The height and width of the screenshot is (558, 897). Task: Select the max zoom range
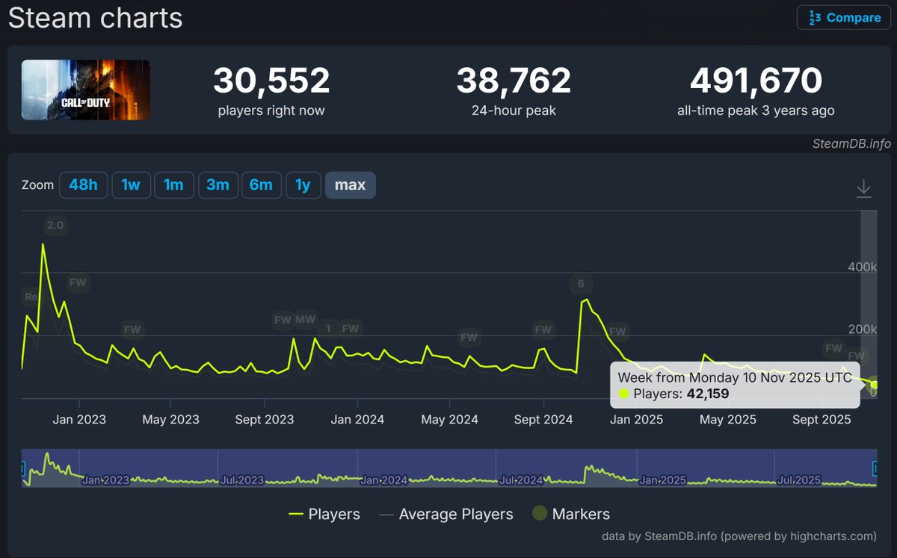[x=351, y=185]
